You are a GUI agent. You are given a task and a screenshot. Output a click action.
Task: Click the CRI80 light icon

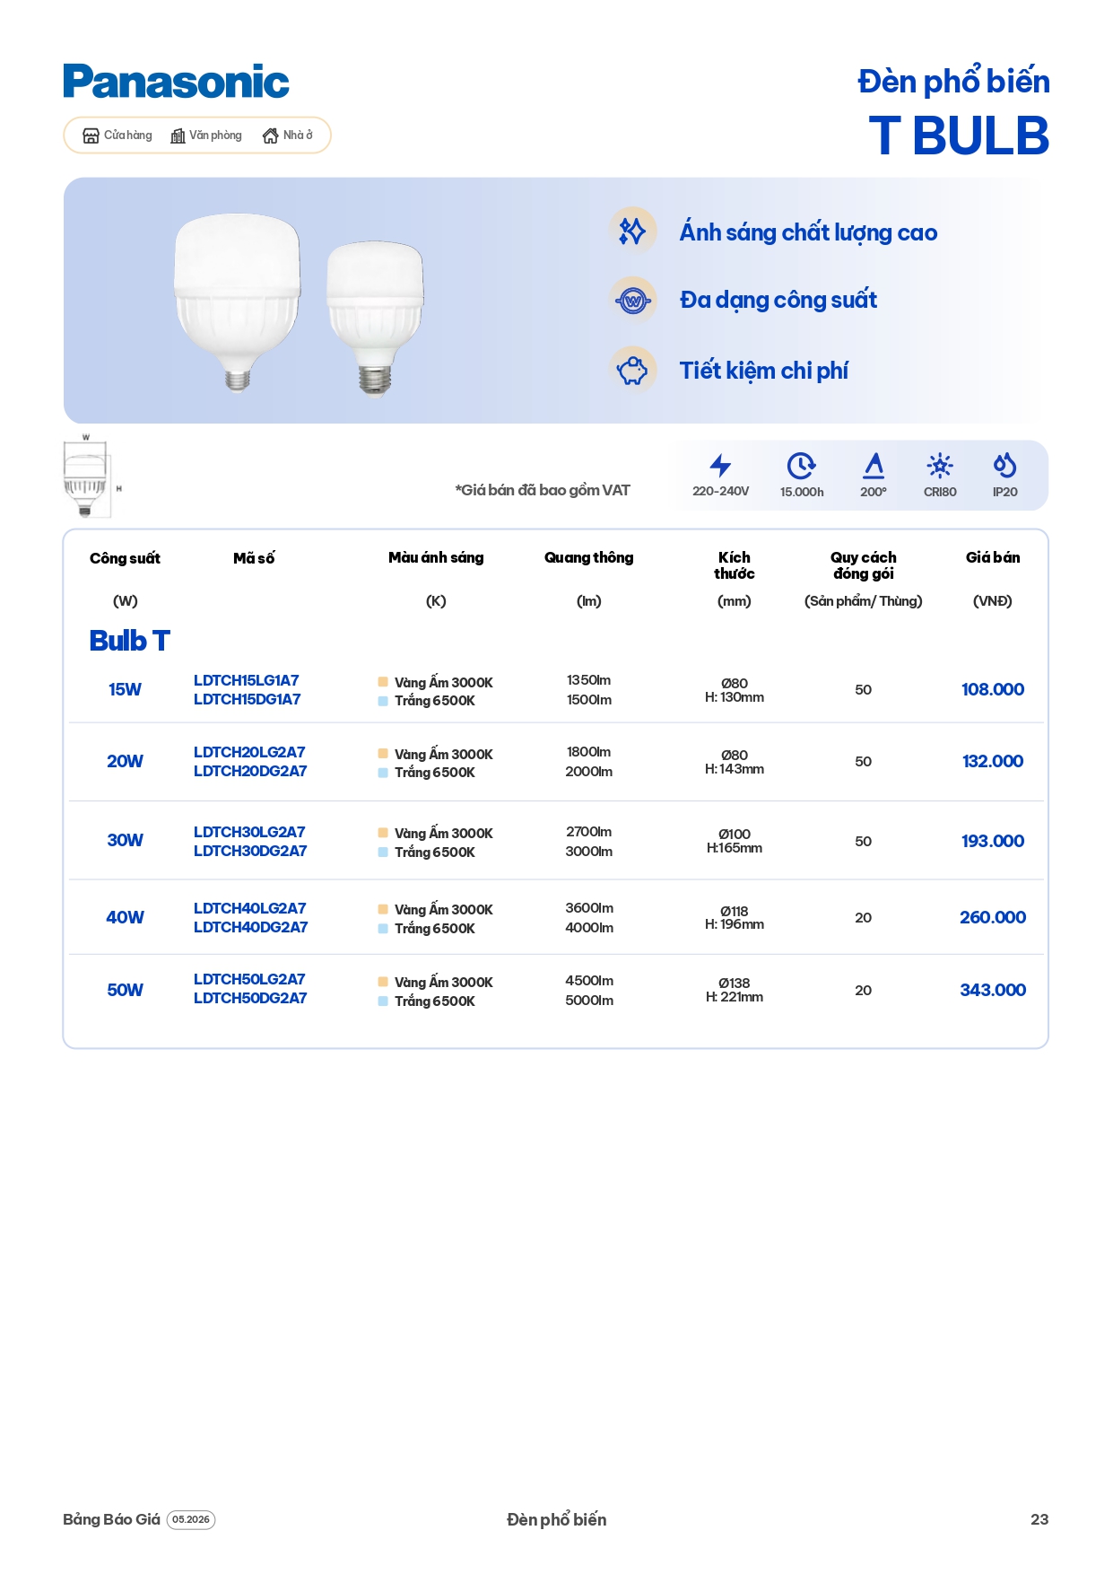coord(940,465)
